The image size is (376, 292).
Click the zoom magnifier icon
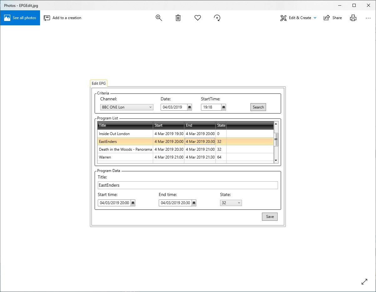[159, 18]
